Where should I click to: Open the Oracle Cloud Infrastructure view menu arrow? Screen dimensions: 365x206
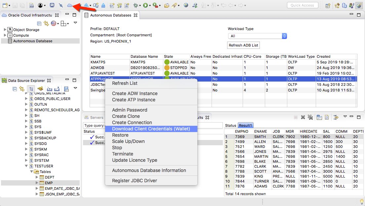75,23
